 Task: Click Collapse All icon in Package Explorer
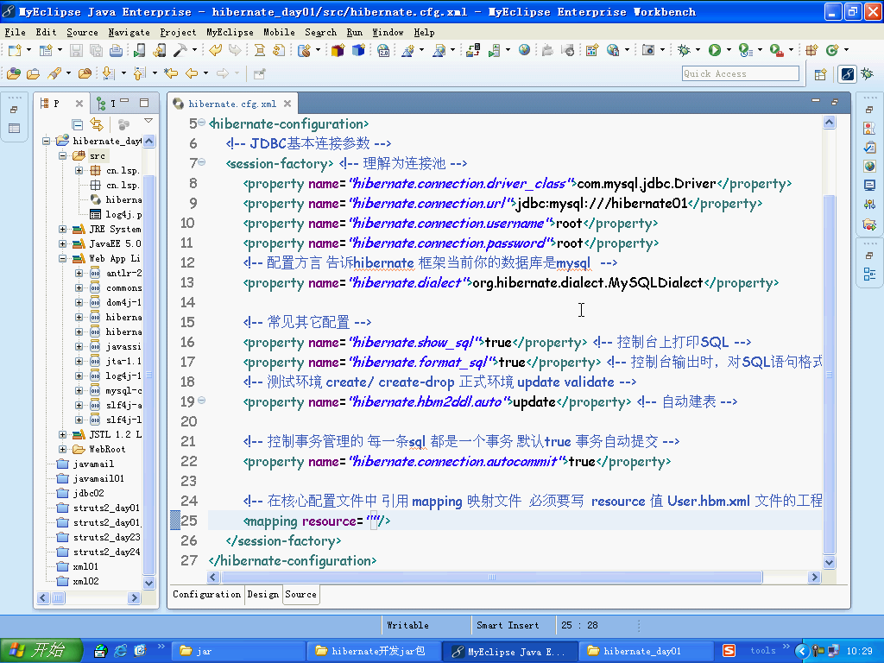[78, 124]
